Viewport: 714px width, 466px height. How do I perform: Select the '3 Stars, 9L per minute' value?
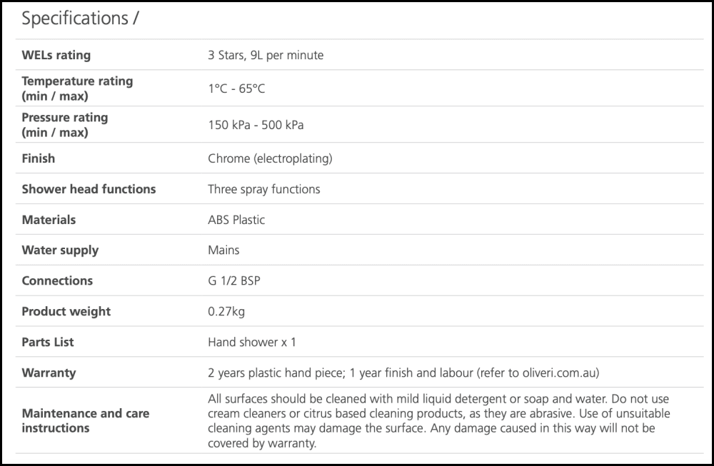pyautogui.click(x=266, y=55)
